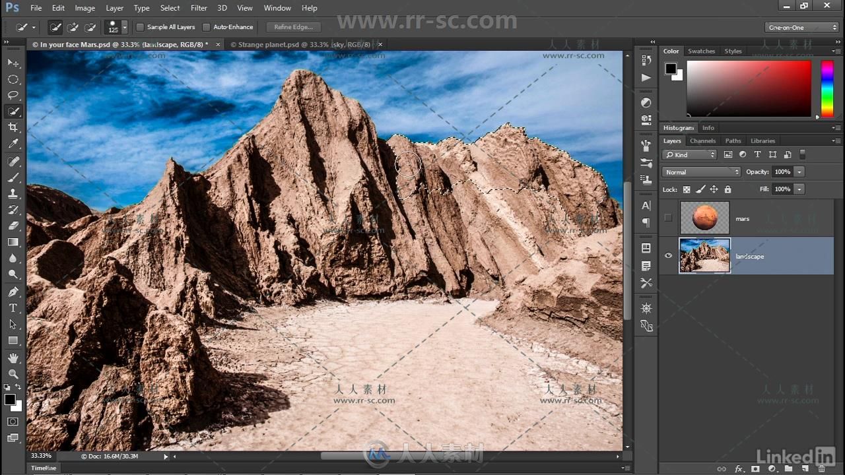Toggle Lock transparent pixels
Viewport: 845px width, 475px height.
(687, 189)
